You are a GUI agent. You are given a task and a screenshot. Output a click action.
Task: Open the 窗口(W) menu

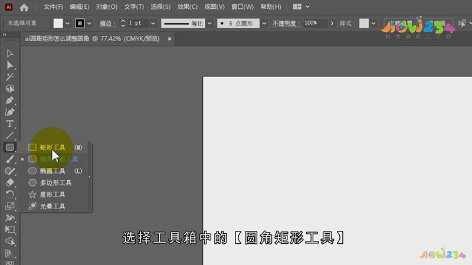pos(242,6)
